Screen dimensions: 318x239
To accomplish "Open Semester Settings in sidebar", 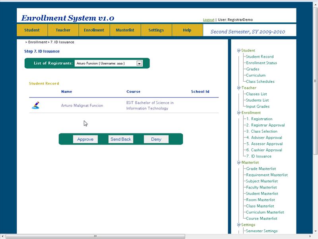I will (x=262, y=231).
